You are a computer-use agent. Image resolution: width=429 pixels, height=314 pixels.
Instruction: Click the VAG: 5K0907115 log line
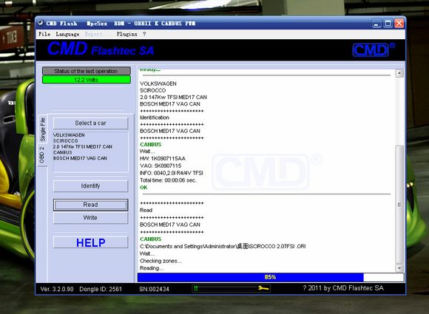pos(161,165)
